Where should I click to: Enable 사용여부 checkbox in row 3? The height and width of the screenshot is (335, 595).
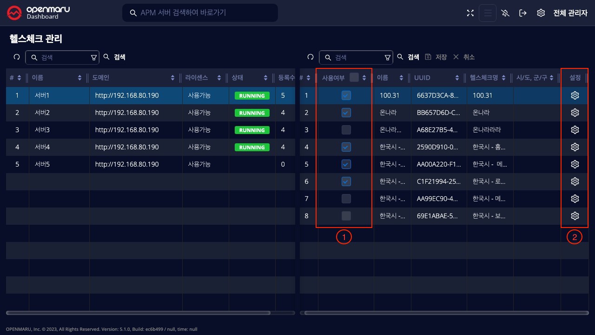[346, 130]
